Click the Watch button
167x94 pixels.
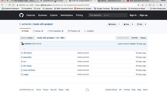(x=112, y=24)
